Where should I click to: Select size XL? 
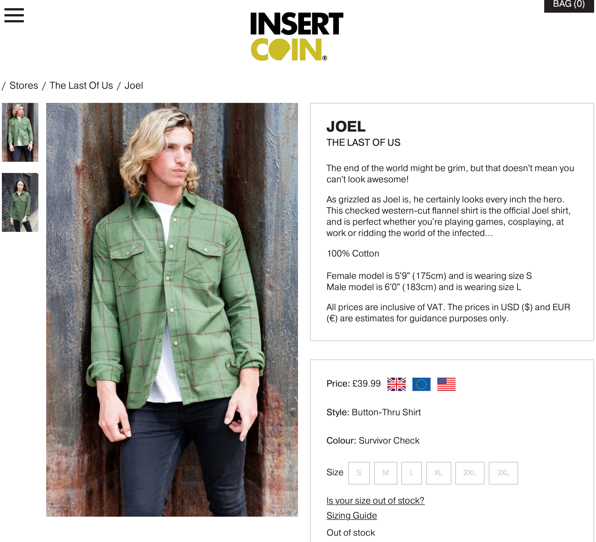[x=439, y=473]
